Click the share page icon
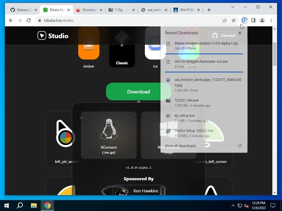282x211 pixels. 225,20
